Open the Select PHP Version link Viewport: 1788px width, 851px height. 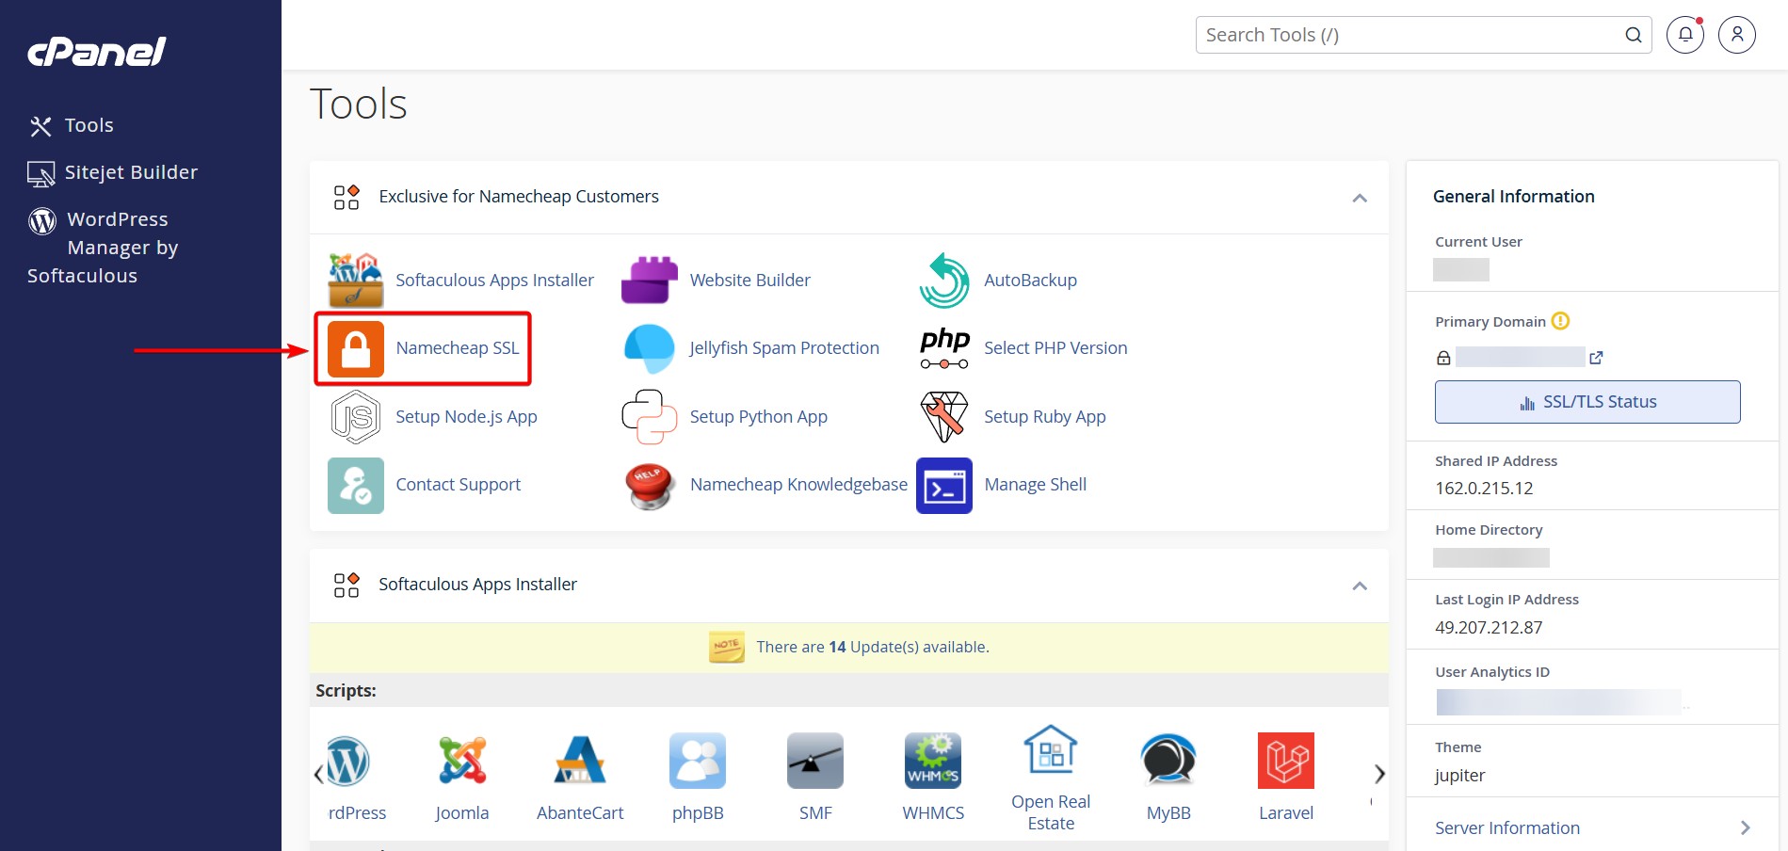1055,348
